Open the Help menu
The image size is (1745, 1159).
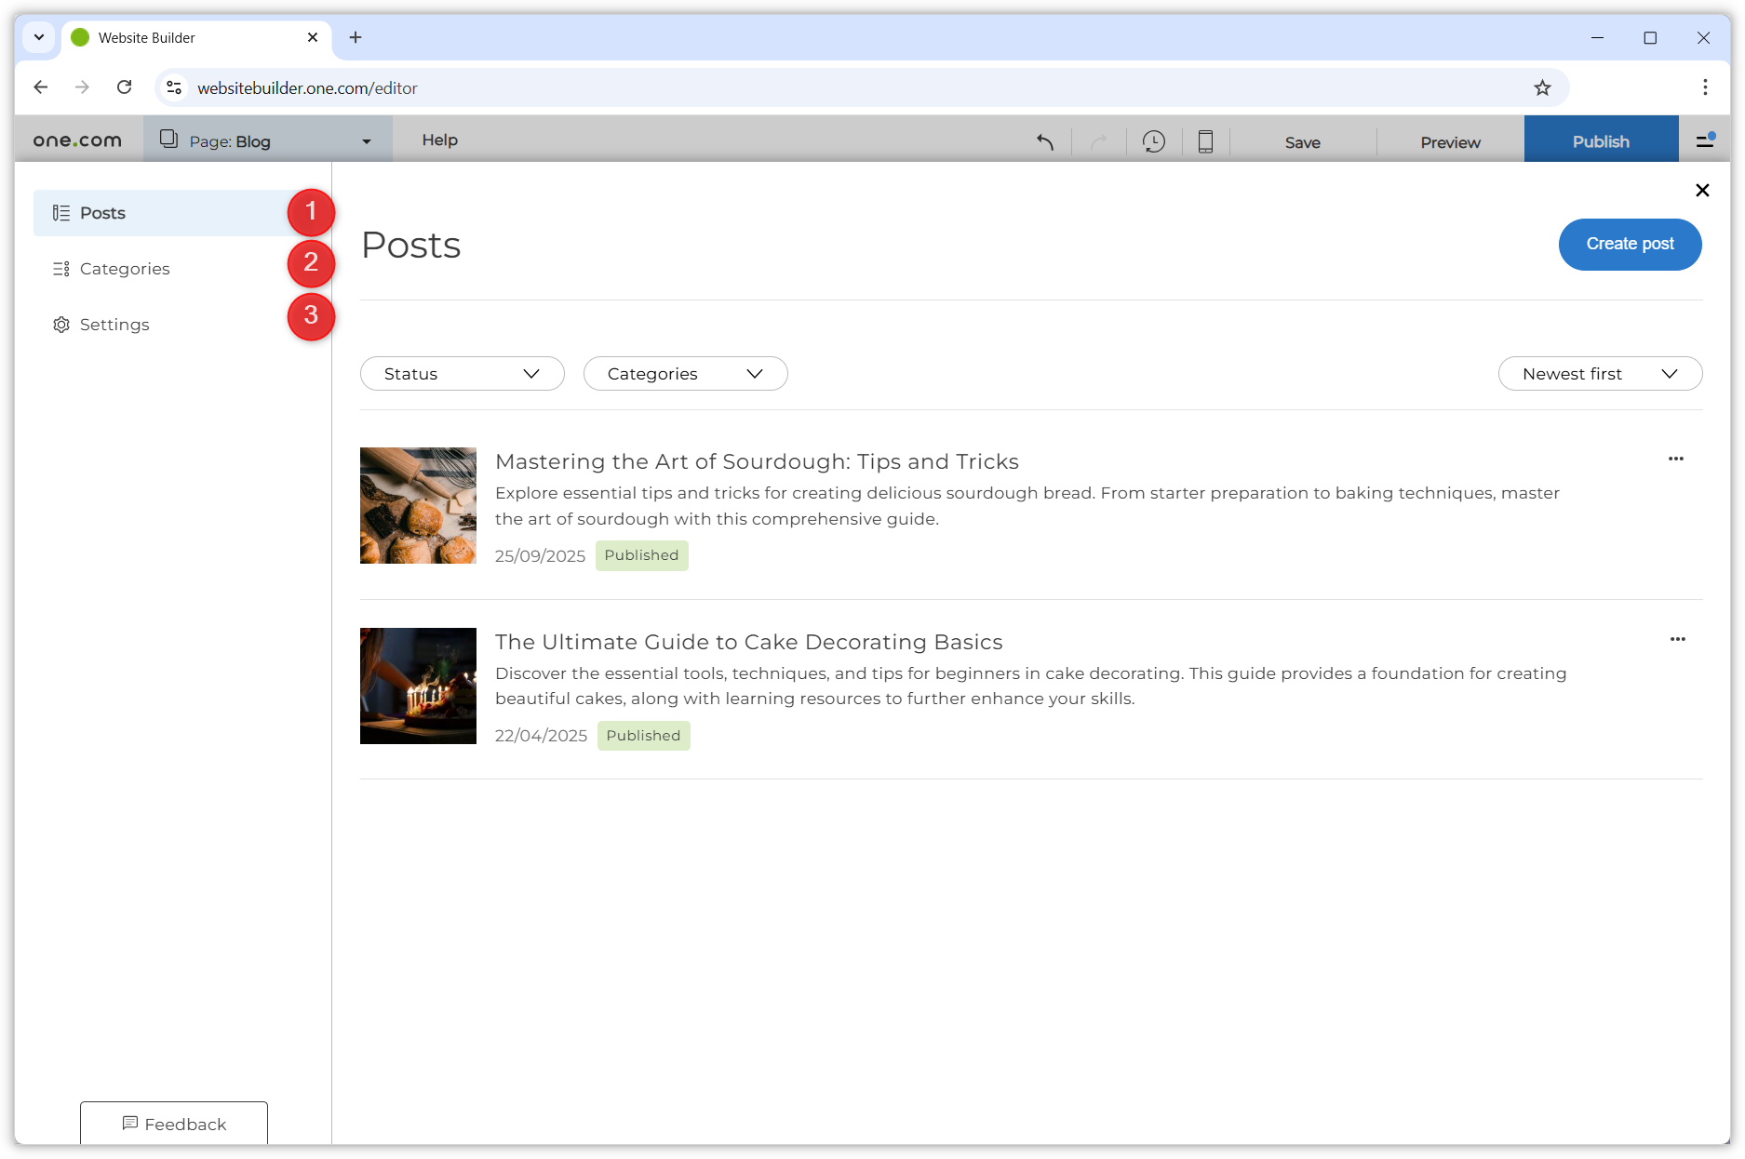coord(439,140)
